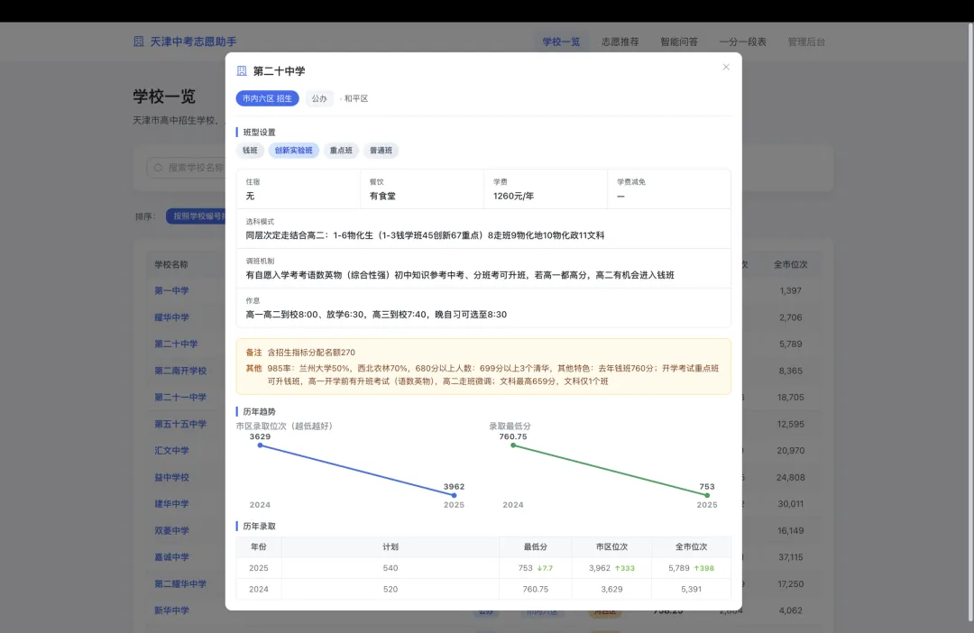
Task: Click the 市区位次 column header in 历年录取 table
Action: pyautogui.click(x=611, y=546)
